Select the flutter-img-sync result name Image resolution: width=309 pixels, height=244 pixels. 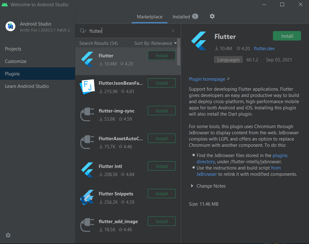click(116, 111)
